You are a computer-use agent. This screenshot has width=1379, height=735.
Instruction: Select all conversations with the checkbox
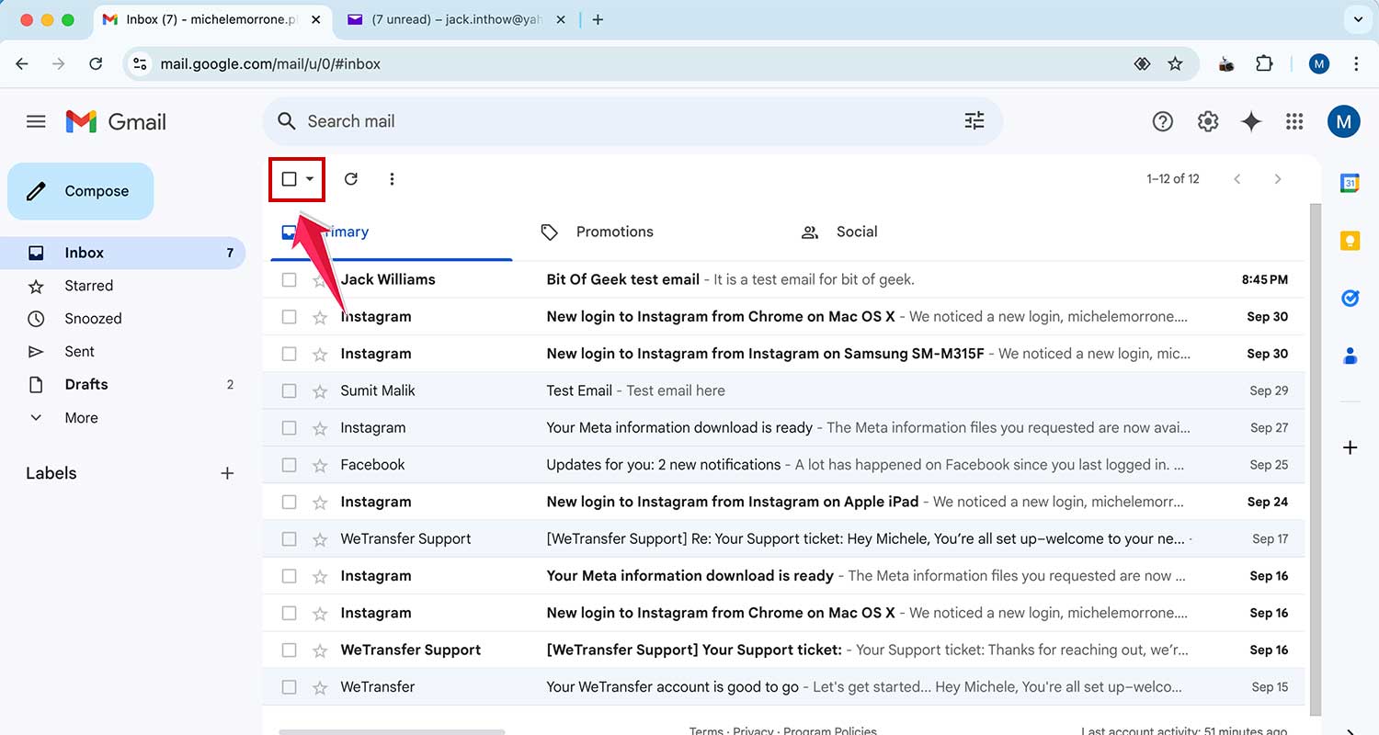[289, 178]
